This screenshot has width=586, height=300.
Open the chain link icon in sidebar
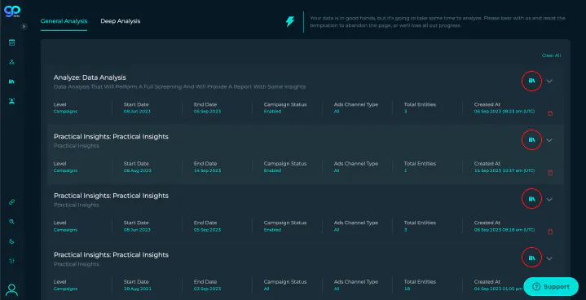(x=12, y=202)
